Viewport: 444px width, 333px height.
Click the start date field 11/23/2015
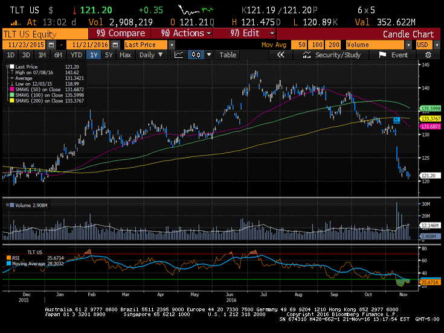coord(25,45)
